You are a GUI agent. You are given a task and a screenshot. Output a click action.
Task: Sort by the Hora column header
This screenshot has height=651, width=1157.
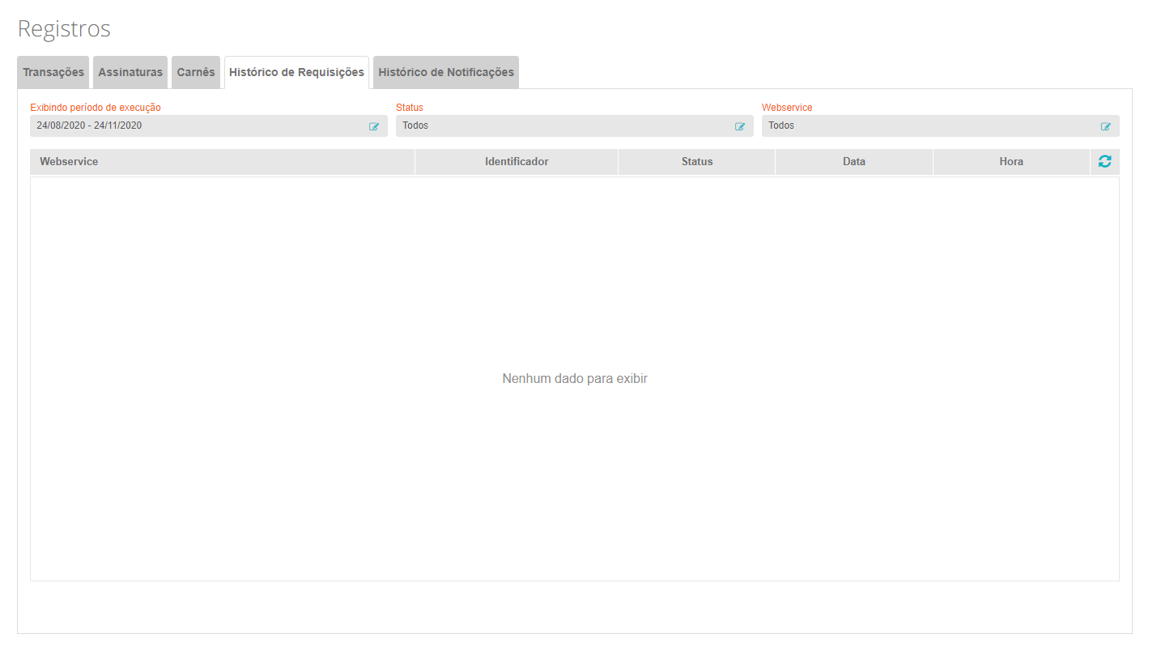tap(1011, 162)
